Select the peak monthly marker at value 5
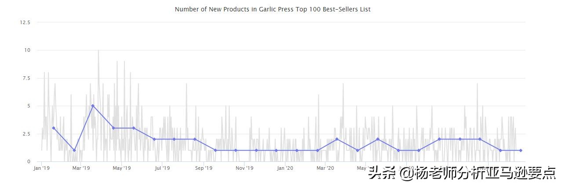 coord(93,106)
